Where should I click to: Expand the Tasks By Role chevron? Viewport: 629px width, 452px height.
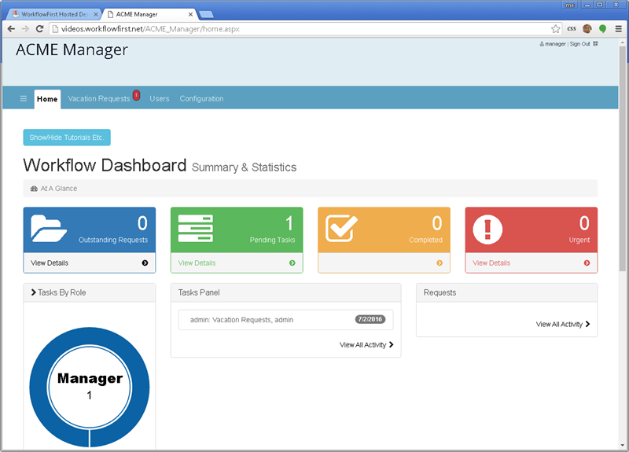tap(34, 292)
